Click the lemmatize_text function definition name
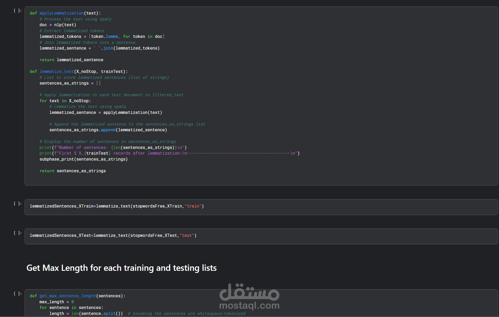 (x=57, y=72)
